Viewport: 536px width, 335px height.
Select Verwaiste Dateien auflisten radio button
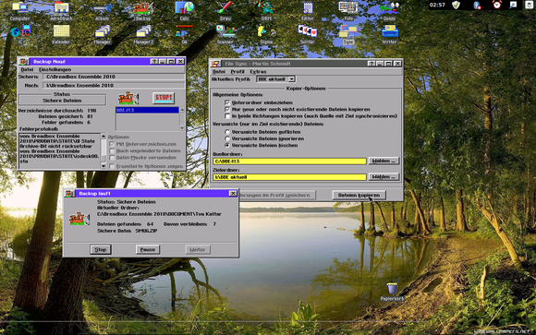[227, 132]
